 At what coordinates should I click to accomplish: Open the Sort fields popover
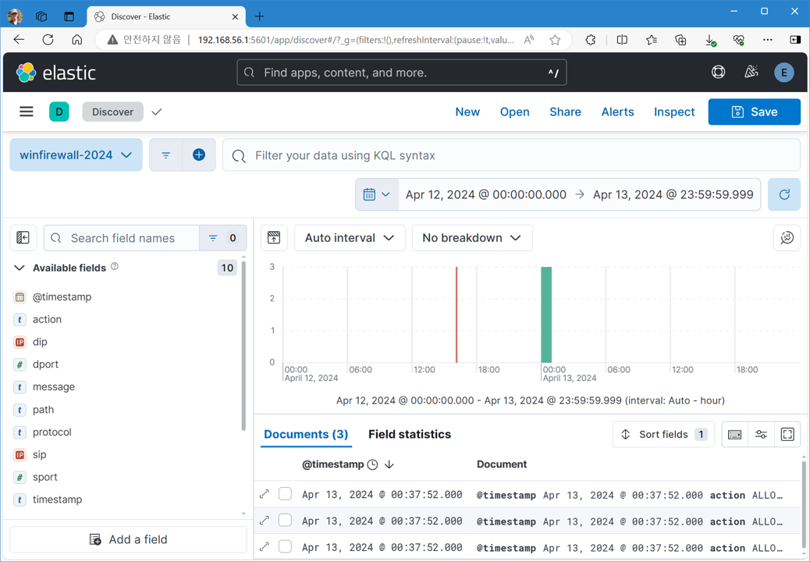pyautogui.click(x=663, y=435)
